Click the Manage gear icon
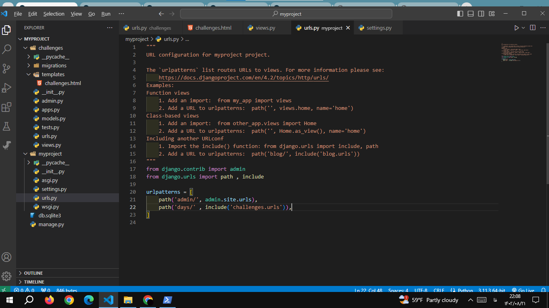Screen dimensions: 549x308 7,276
